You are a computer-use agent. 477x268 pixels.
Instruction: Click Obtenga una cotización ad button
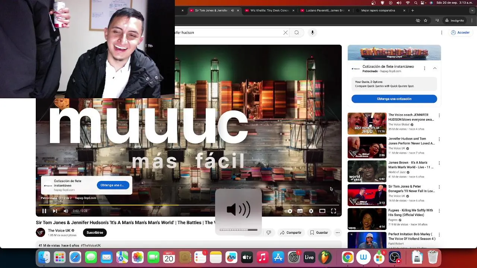click(x=394, y=99)
